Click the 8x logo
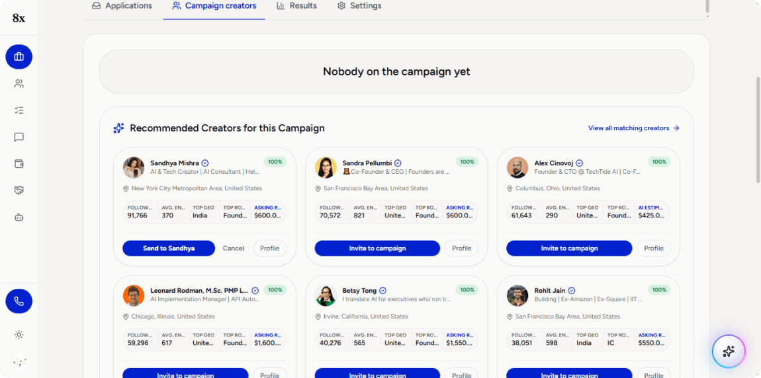The height and width of the screenshot is (378, 761). pos(19,18)
